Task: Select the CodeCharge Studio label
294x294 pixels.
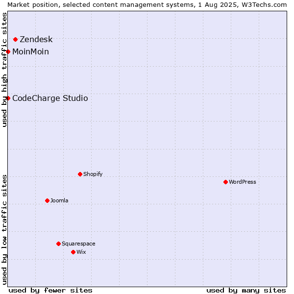Action: 50,98
